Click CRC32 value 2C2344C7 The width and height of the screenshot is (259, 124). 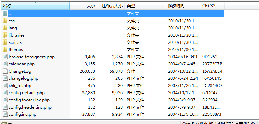[212, 86]
